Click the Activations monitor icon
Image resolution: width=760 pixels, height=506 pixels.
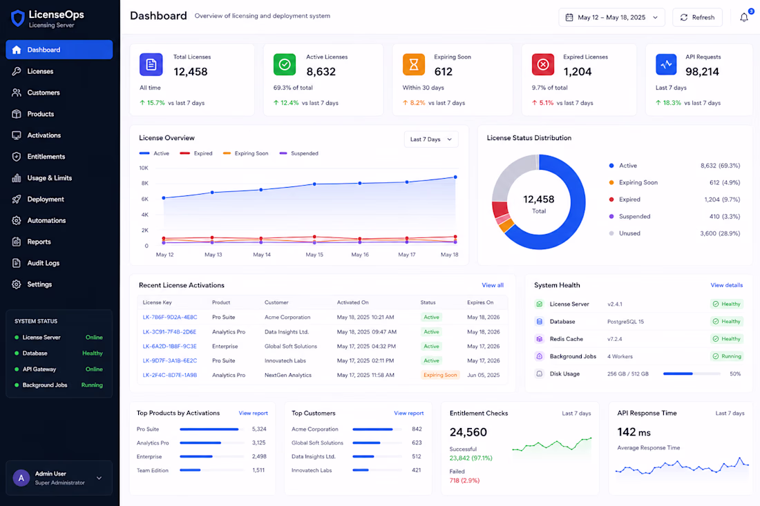click(17, 135)
